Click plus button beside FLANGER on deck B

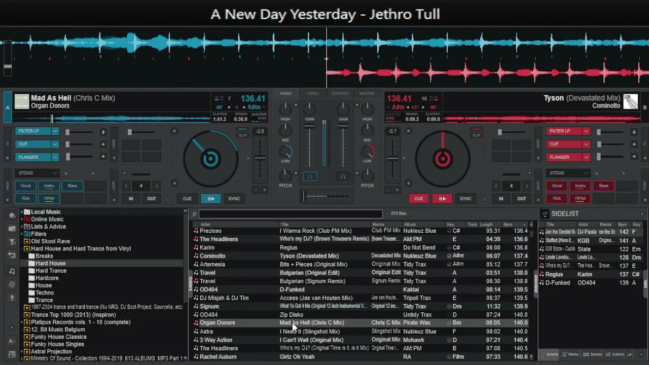click(x=634, y=157)
